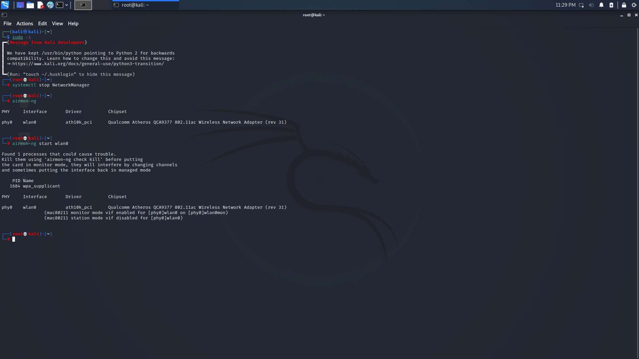Toggle the volume speaker icon
The image size is (639, 359).
pos(591,5)
